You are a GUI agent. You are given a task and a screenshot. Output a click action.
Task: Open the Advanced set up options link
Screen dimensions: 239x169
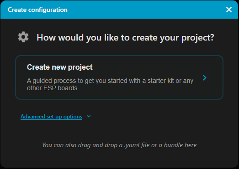pyautogui.click(x=51, y=117)
